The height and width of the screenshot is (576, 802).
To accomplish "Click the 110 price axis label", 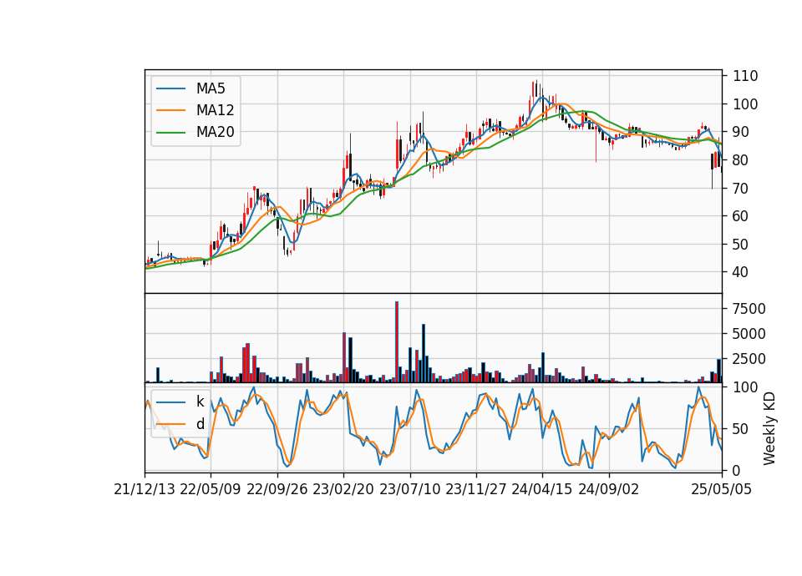I will click(x=745, y=76).
